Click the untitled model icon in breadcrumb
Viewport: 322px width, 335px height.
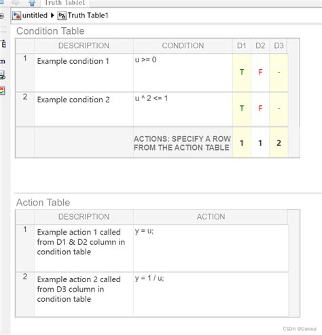point(16,16)
